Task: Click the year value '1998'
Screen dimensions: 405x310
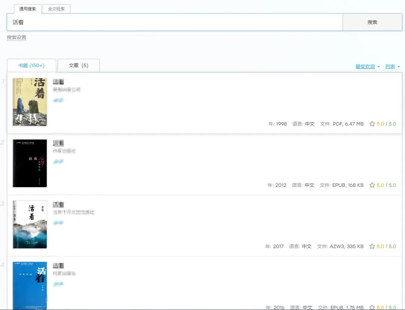Action: pos(281,124)
